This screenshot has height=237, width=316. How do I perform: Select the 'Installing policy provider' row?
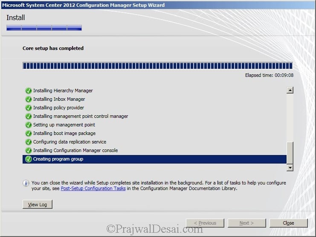[x=154, y=108]
